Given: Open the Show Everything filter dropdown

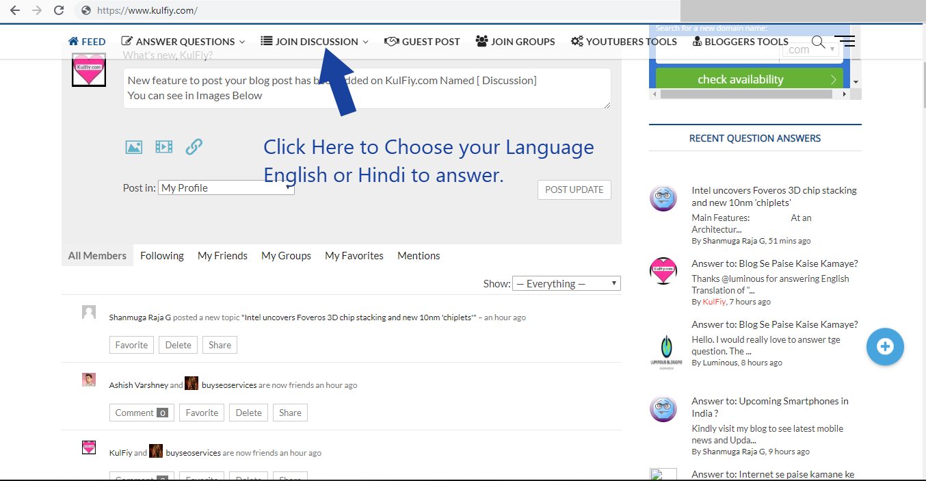Looking at the screenshot, I should coord(566,283).
